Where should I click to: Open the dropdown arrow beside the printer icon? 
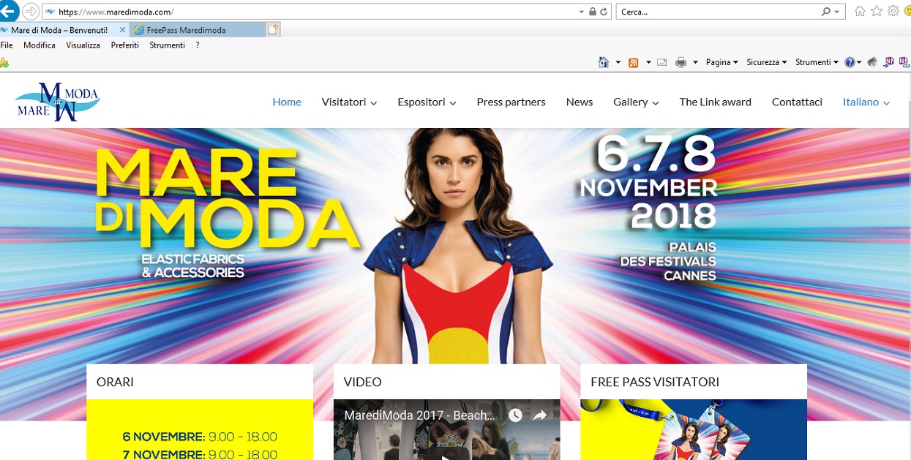pyautogui.click(x=695, y=62)
